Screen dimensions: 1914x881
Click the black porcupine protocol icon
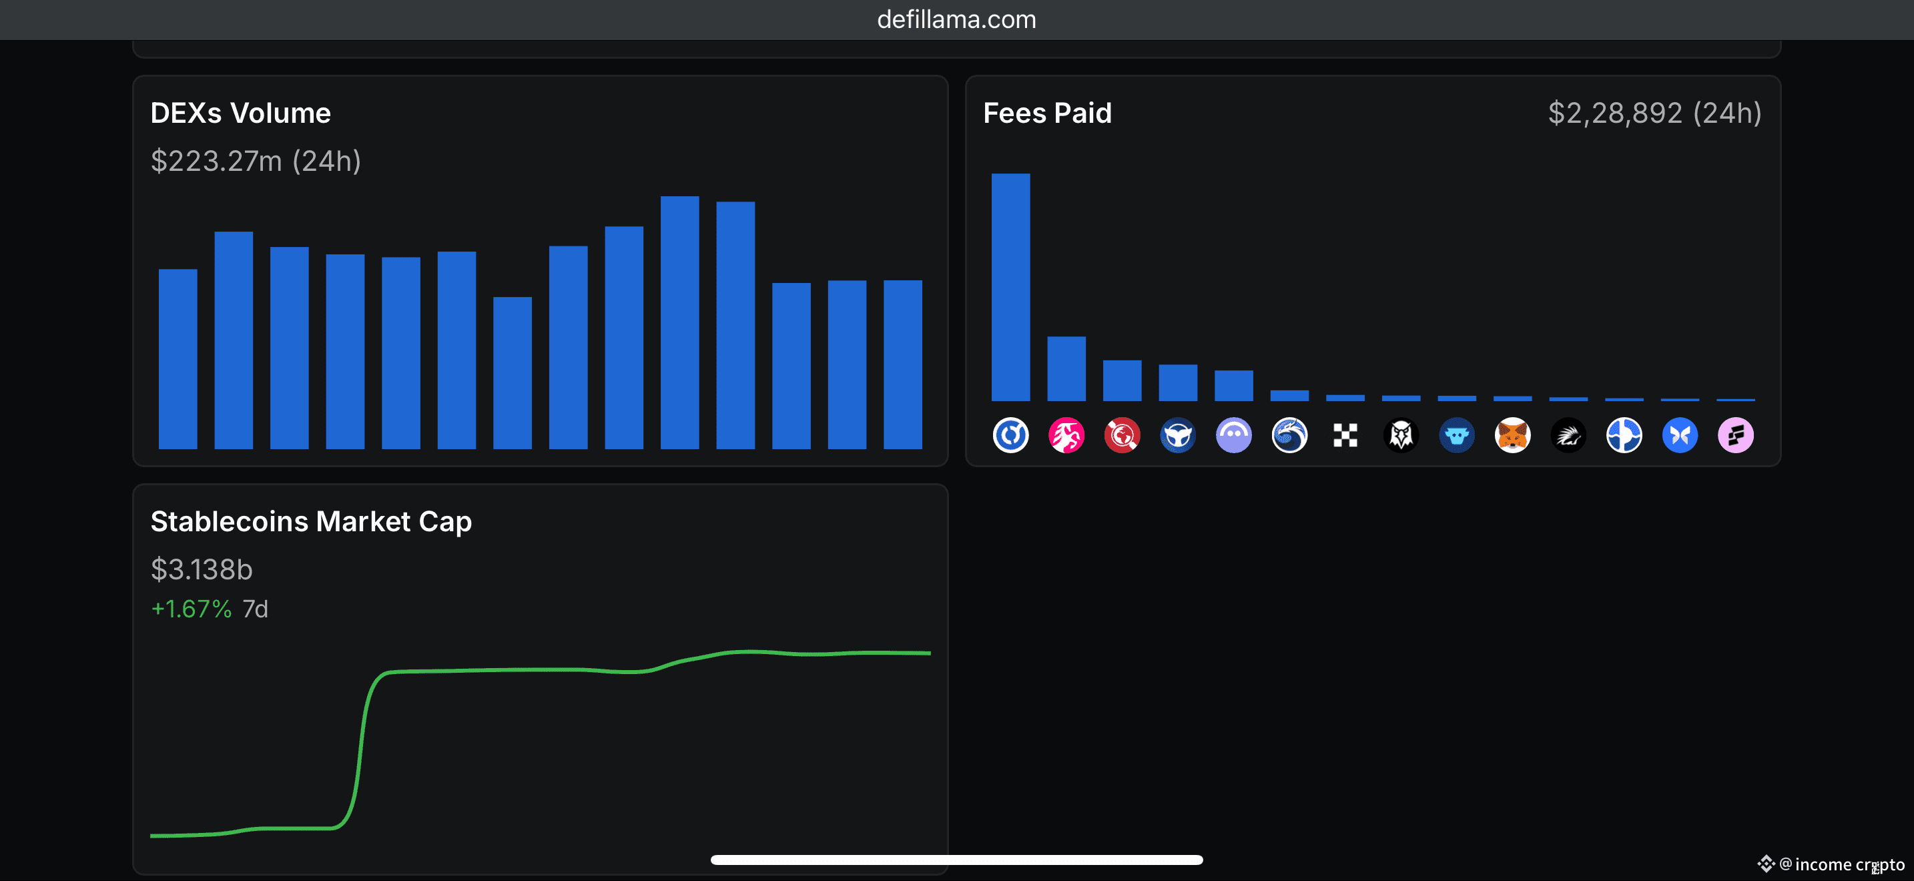coord(1568,435)
